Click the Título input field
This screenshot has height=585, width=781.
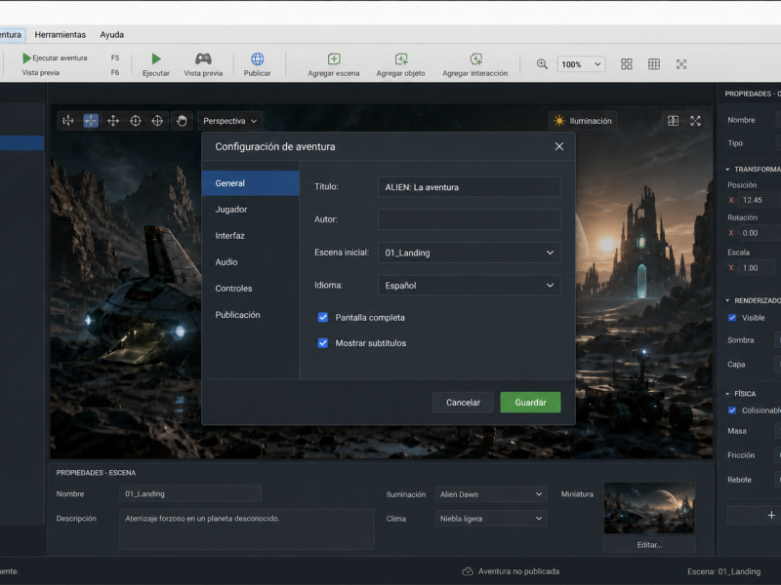470,187
